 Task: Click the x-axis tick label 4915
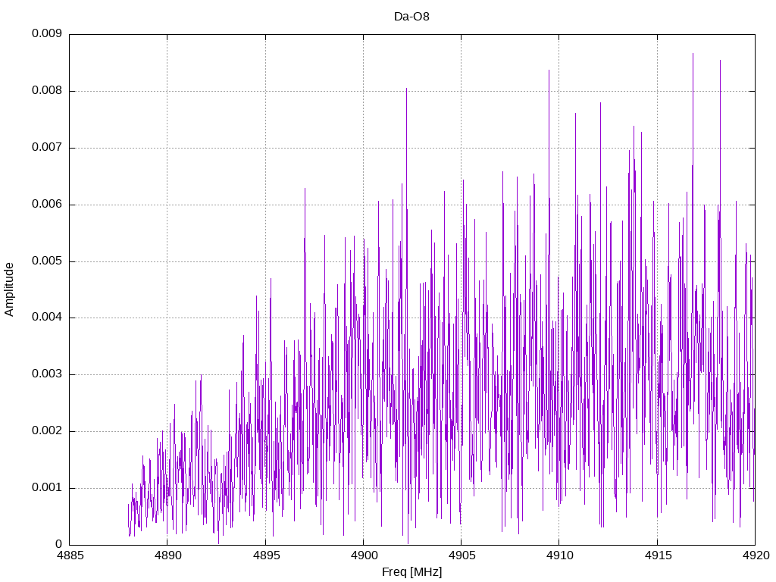tap(658, 555)
